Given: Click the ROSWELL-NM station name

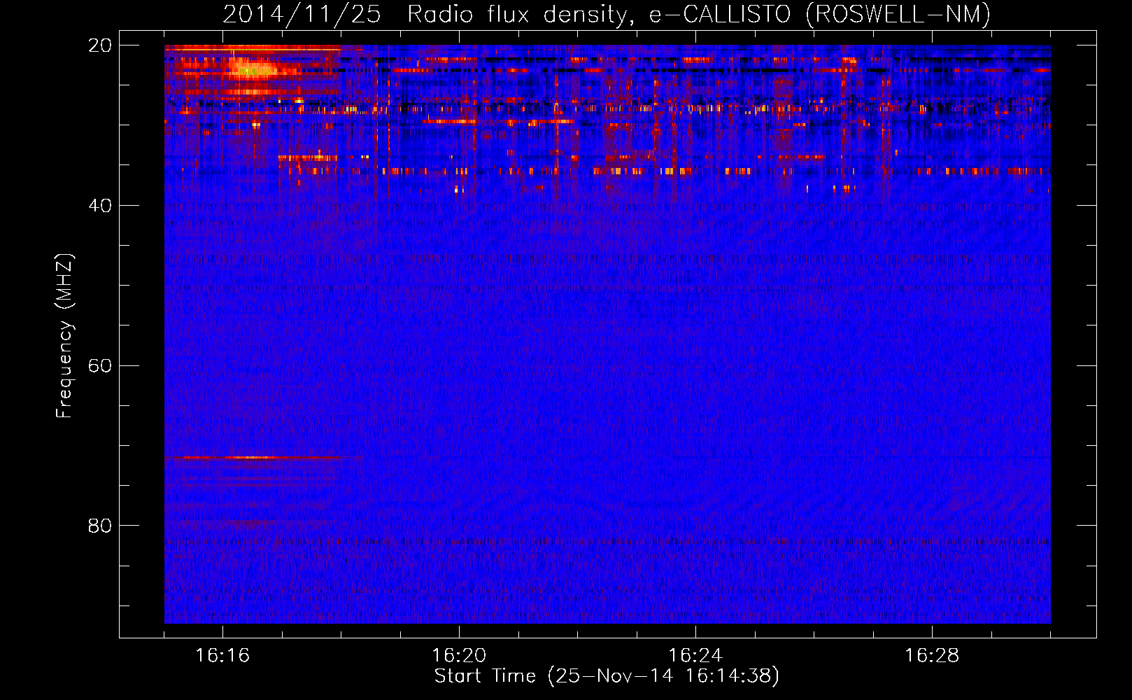Looking at the screenshot, I should point(898,15).
